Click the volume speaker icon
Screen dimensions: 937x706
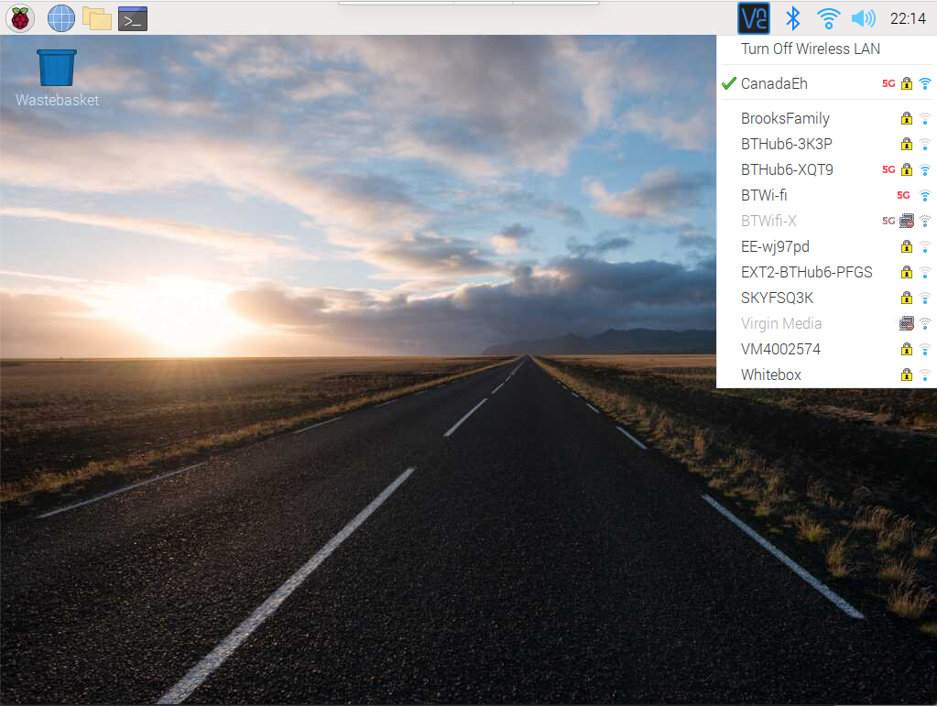click(x=863, y=18)
